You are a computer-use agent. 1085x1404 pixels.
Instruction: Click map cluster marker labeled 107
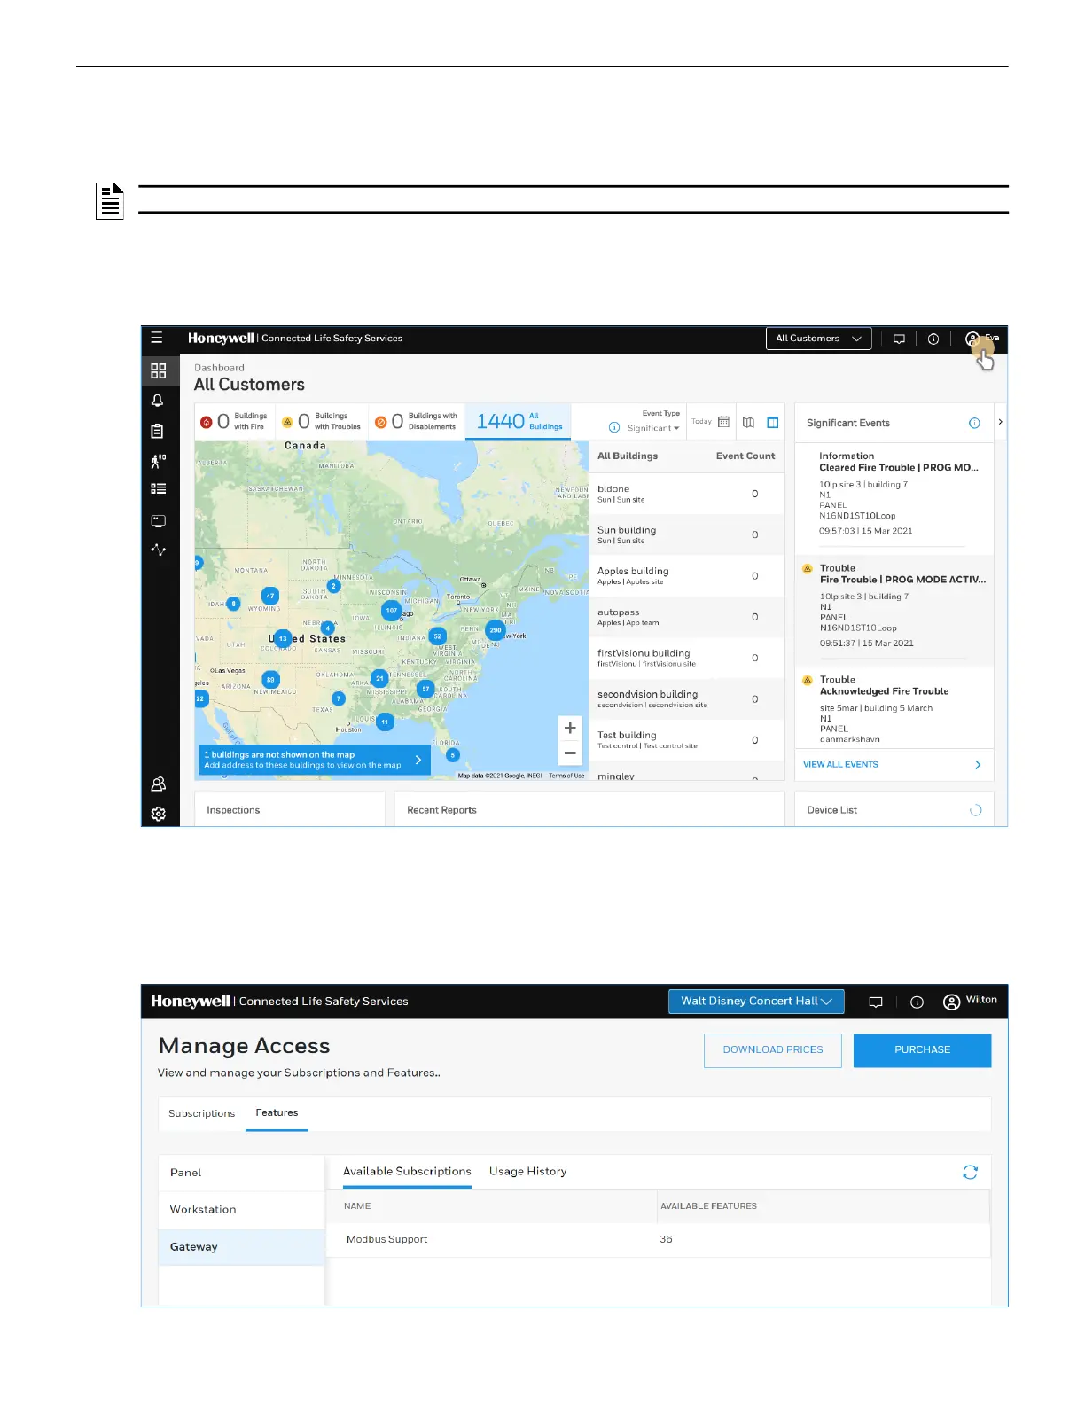click(391, 611)
